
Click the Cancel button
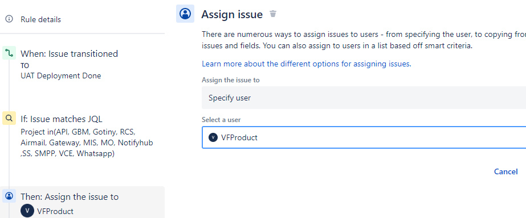pyautogui.click(x=506, y=171)
